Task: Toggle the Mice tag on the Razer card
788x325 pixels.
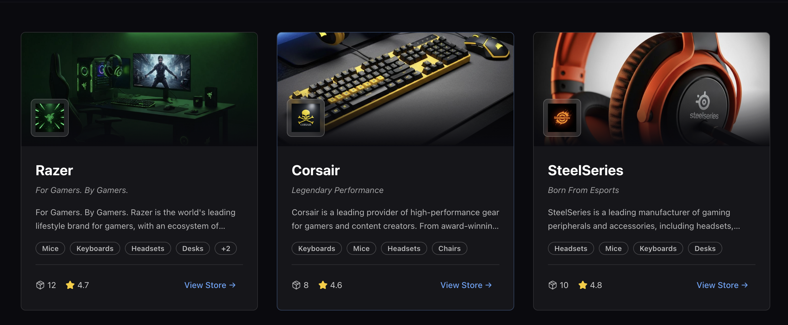Action: point(50,248)
